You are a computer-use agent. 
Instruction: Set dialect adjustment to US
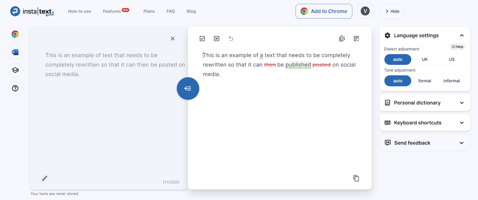(x=451, y=59)
